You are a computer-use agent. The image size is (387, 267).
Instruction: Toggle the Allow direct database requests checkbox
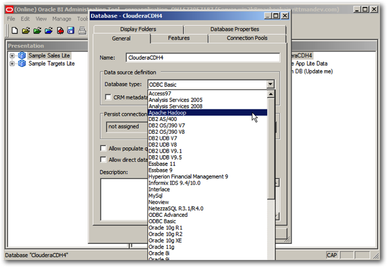tap(103, 160)
